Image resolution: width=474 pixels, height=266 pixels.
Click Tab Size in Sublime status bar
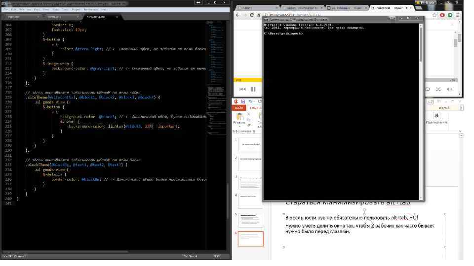pyautogui.click(x=191, y=256)
